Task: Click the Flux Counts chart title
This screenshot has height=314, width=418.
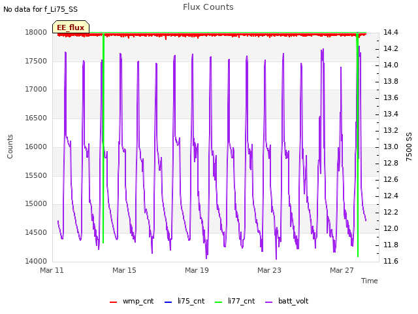Action: point(208,7)
